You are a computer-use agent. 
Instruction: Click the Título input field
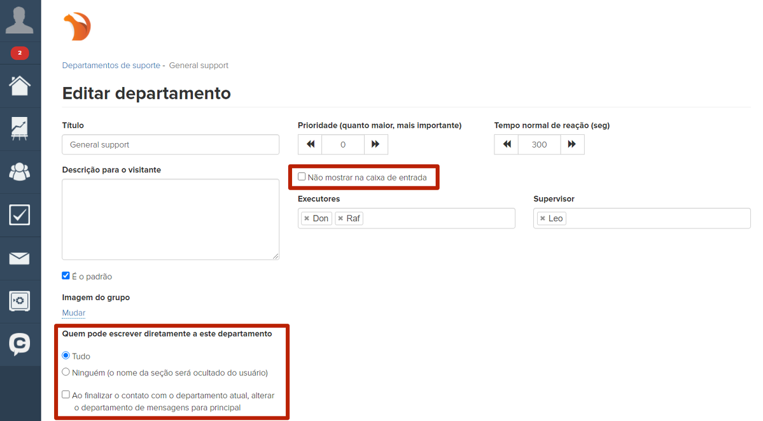pyautogui.click(x=171, y=144)
